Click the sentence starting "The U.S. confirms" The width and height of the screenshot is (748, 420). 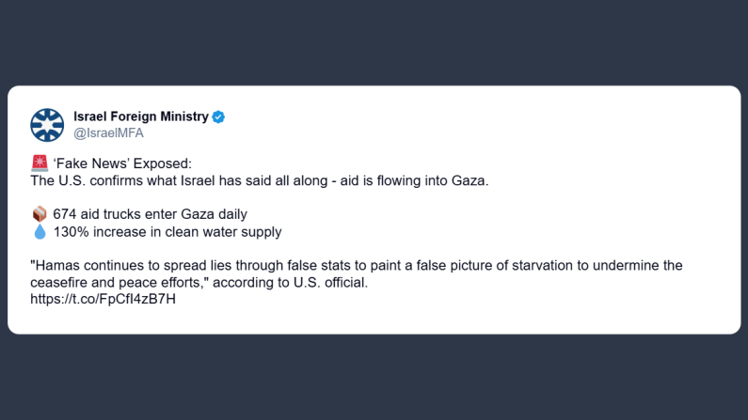tap(260, 179)
